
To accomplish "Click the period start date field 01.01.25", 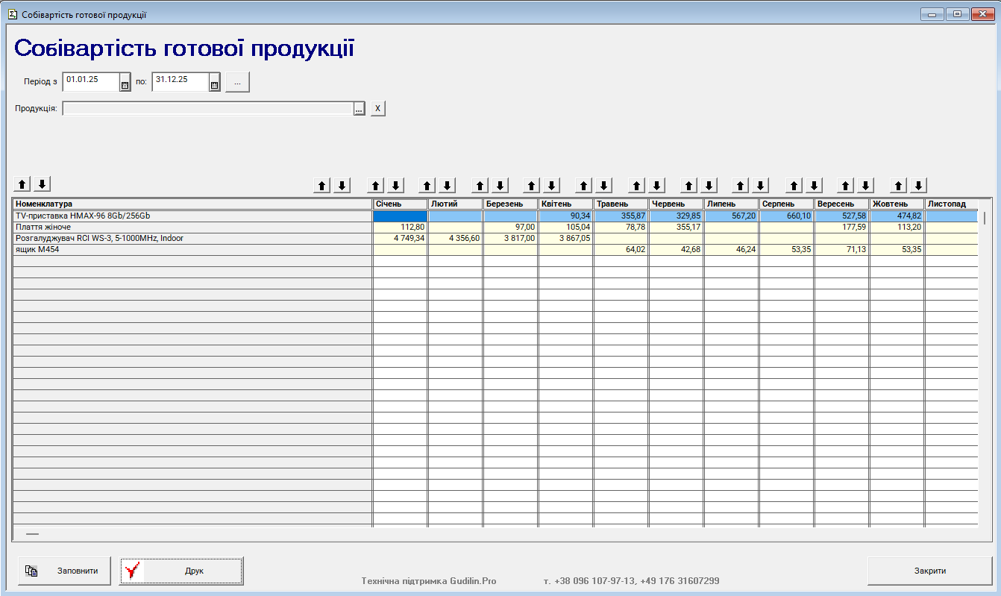I will point(90,80).
